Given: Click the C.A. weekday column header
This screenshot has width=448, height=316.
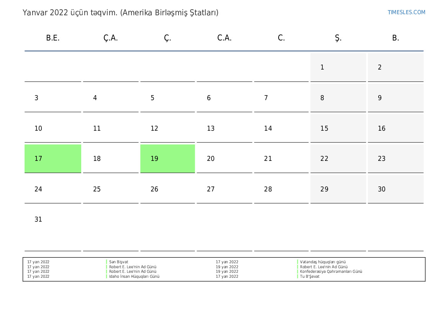Looking at the screenshot, I should (224, 38).
